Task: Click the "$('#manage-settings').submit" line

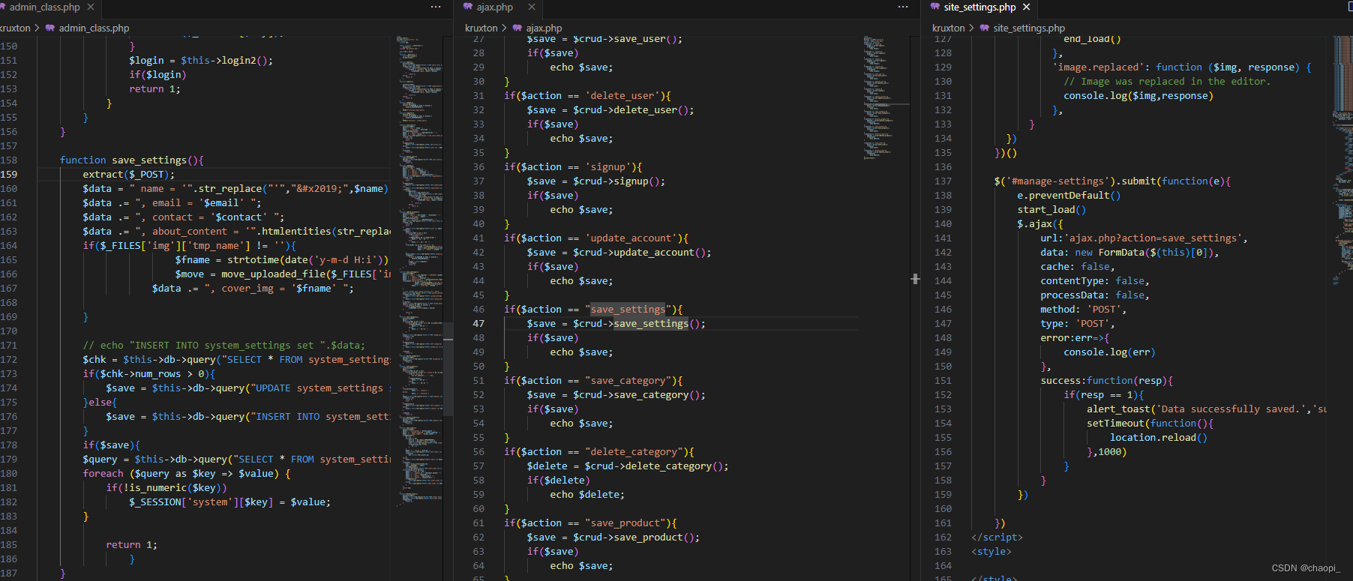Action: (x=1112, y=181)
